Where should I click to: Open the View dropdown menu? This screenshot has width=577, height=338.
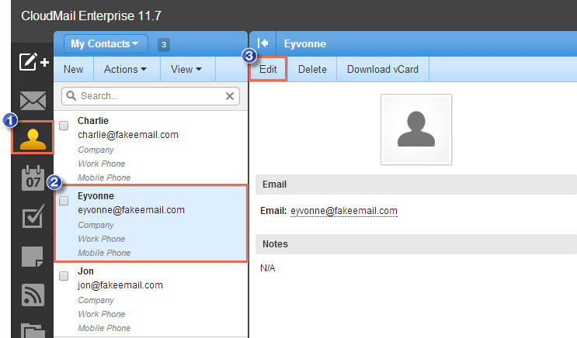[x=186, y=69]
